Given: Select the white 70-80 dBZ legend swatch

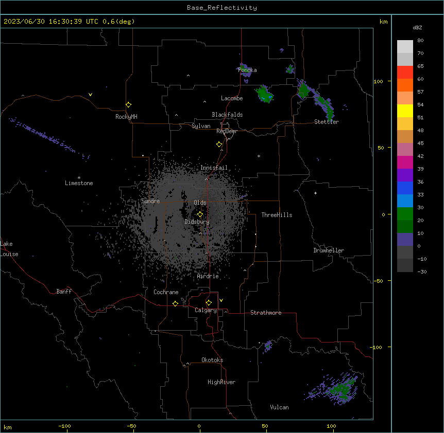Looking at the screenshot, I should 405,47.
